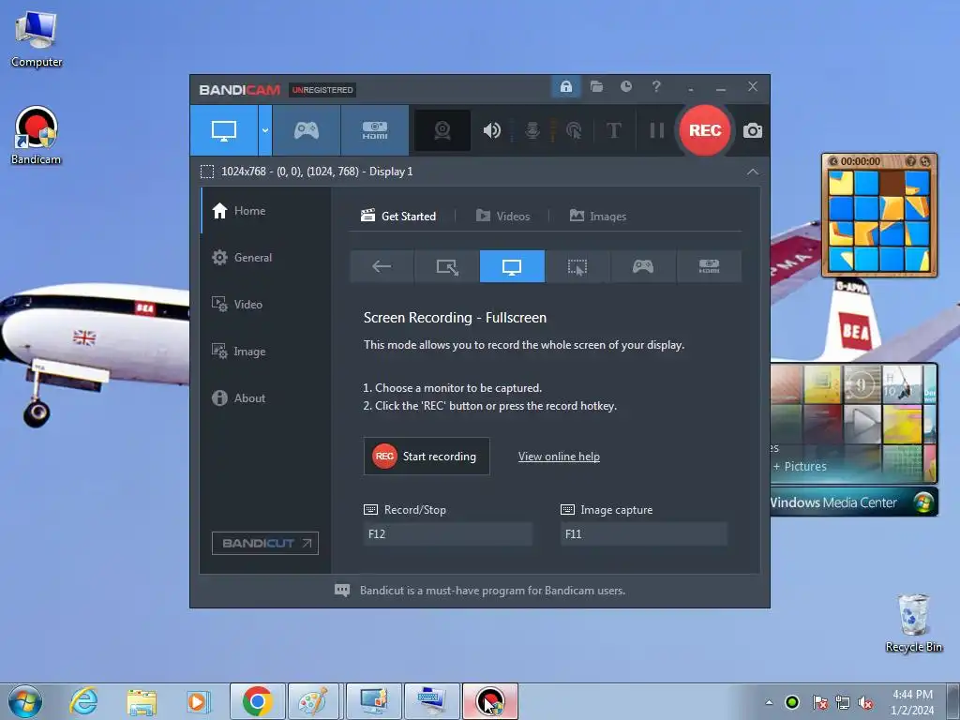Open the Home section in sidebar
The width and height of the screenshot is (960, 720).
265,211
